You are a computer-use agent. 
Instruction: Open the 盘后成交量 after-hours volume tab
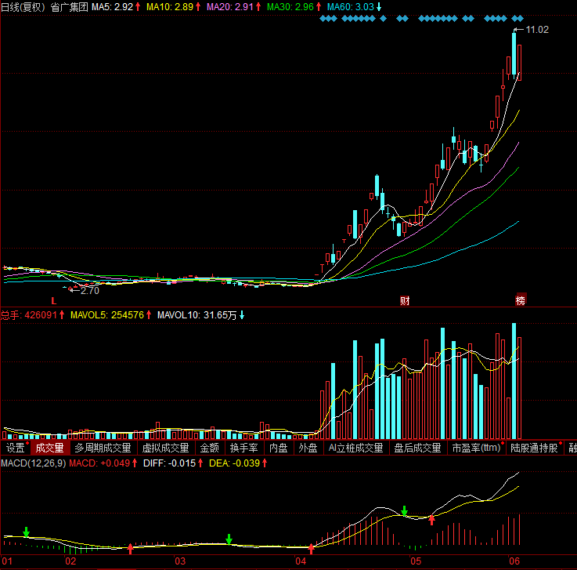tap(417, 448)
